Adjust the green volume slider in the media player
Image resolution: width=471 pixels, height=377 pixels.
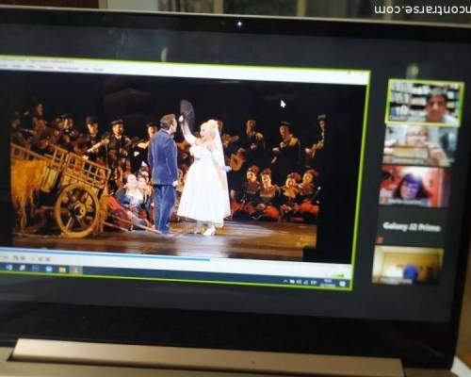(338, 275)
